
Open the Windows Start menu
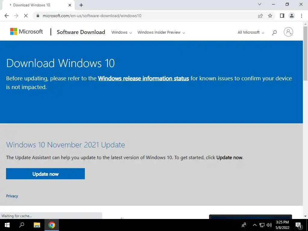(7, 225)
